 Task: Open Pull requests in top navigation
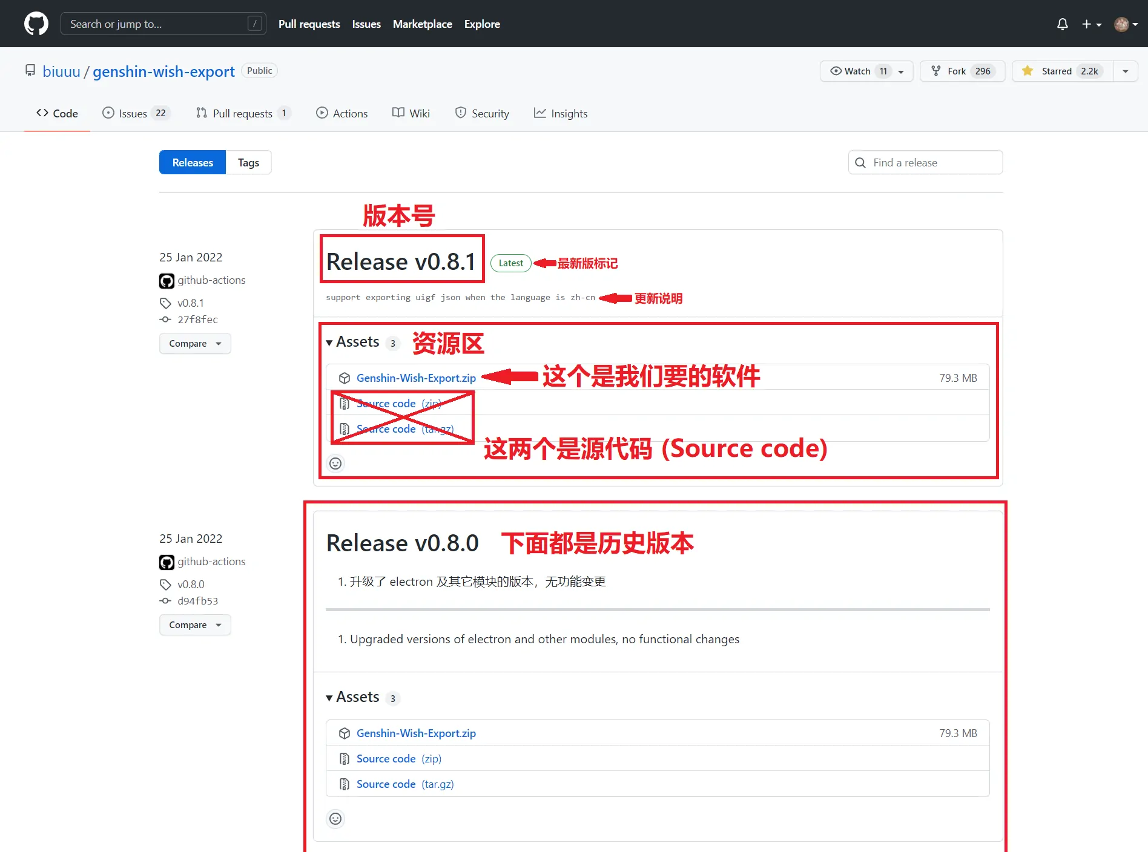(309, 24)
